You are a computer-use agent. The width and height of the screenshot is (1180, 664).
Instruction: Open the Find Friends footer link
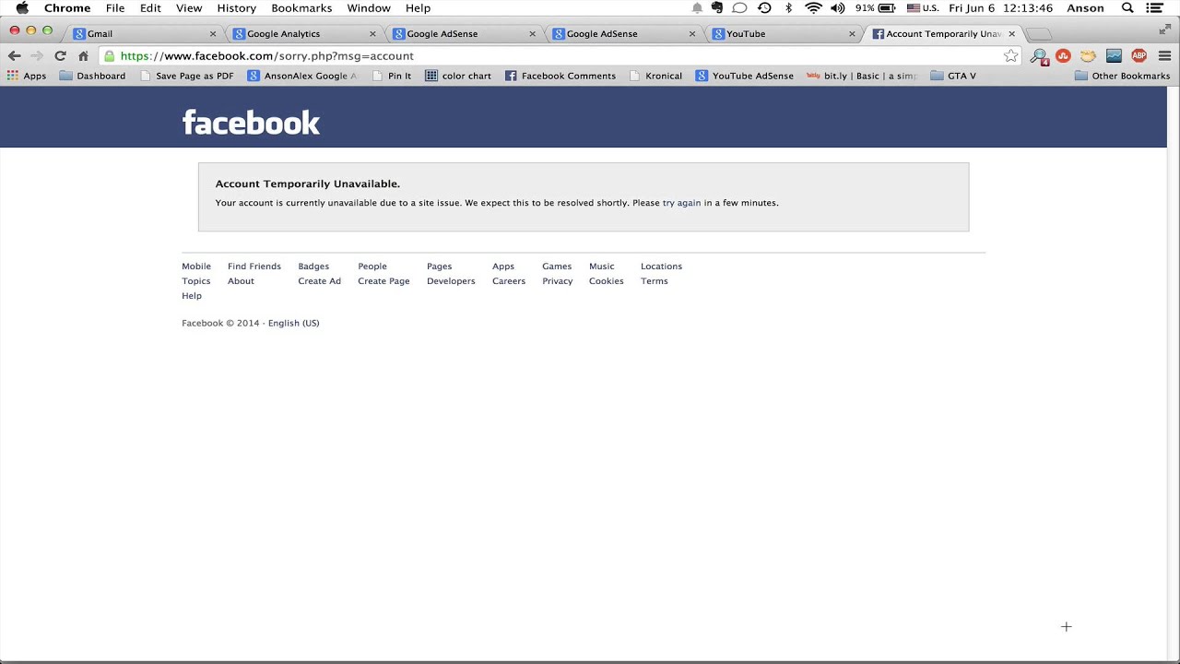point(254,267)
